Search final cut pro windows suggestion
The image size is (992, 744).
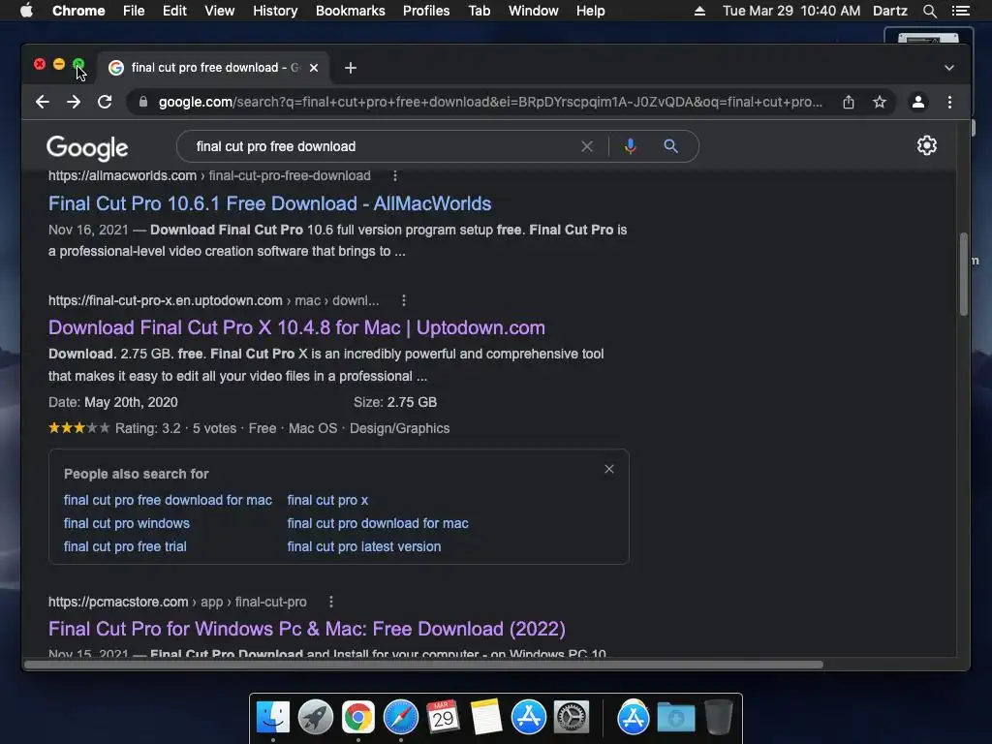(x=127, y=523)
